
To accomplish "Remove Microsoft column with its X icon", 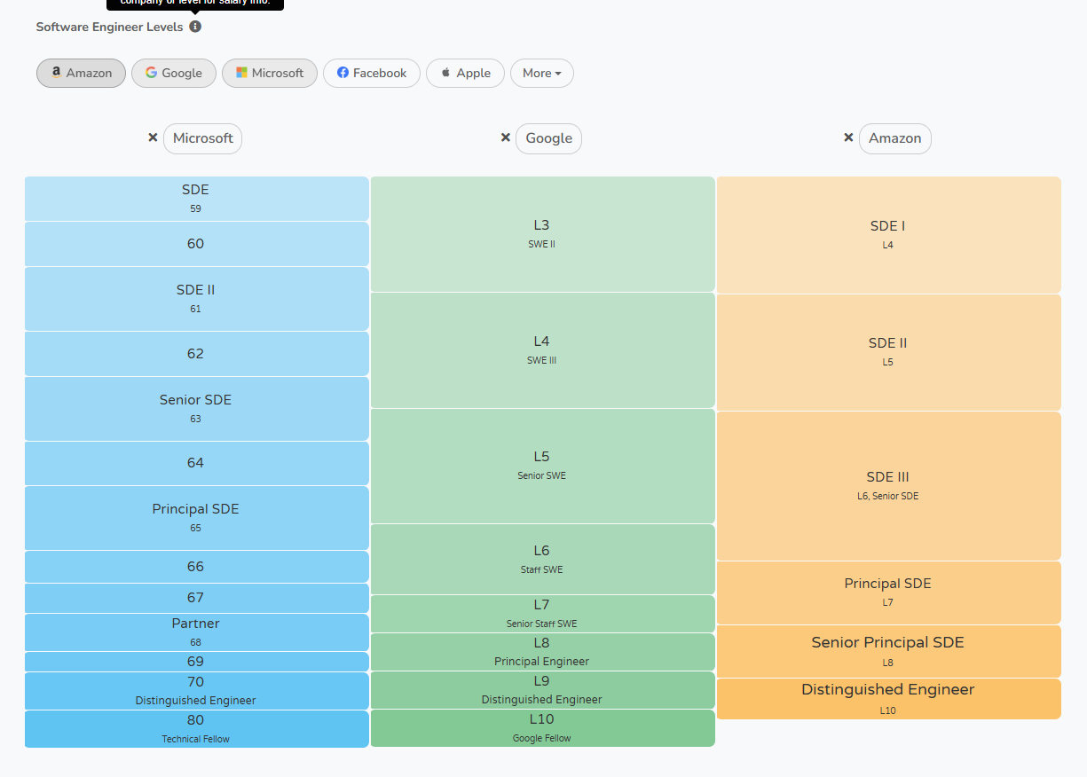I will 153,137.
